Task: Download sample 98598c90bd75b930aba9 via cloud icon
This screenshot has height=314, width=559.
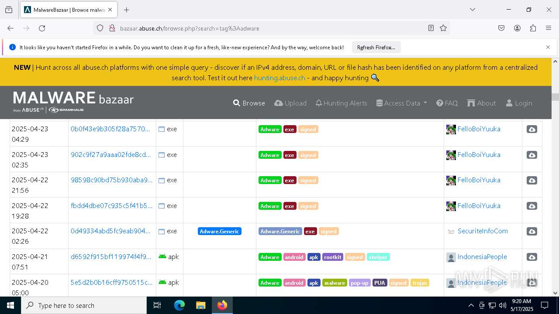Action: coord(531,181)
